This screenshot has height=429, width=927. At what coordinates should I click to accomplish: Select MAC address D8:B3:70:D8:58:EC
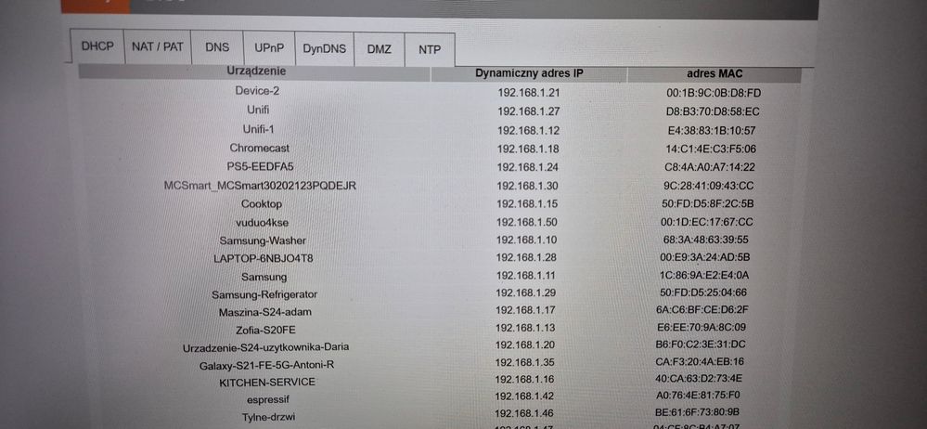713,111
